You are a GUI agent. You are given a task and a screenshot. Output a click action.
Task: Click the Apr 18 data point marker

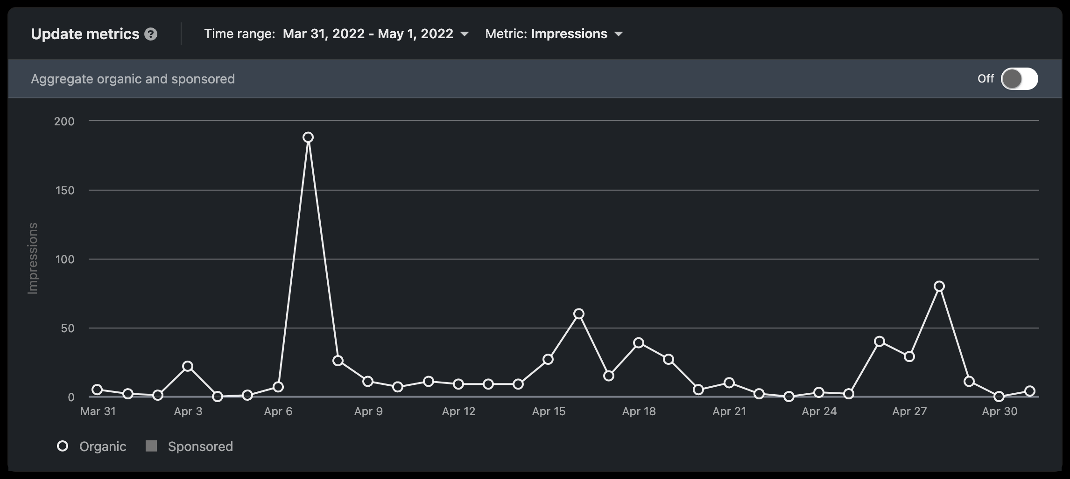639,343
